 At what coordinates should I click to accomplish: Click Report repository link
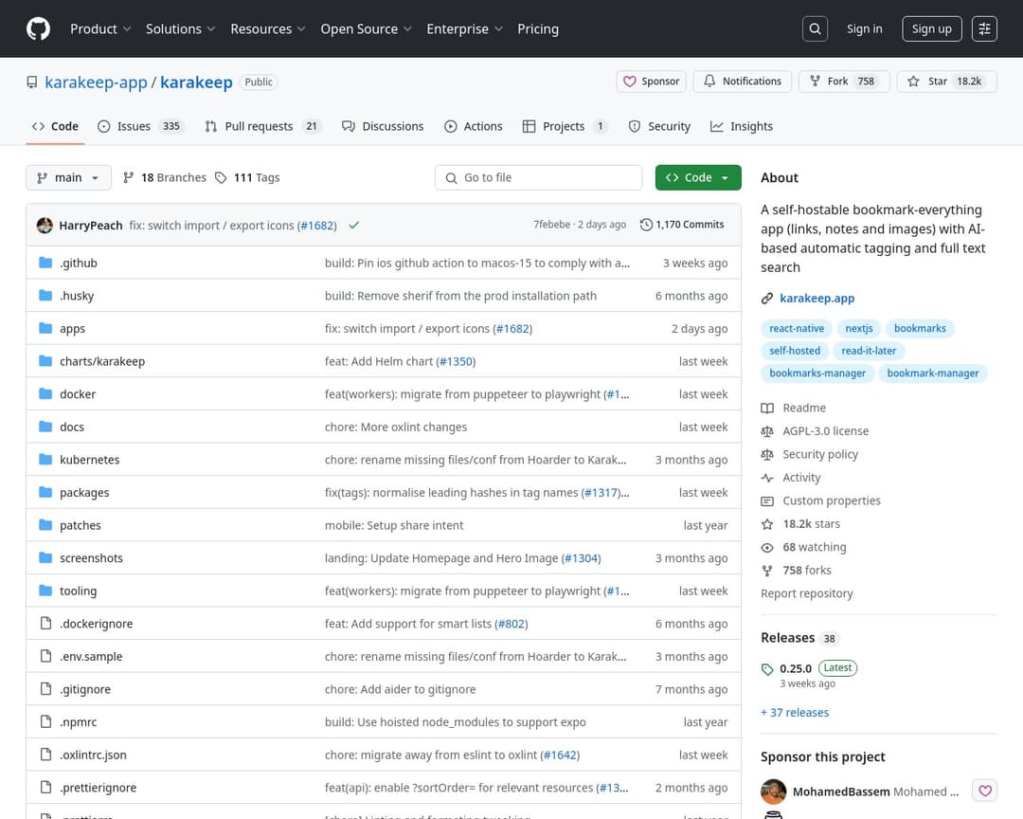(806, 593)
